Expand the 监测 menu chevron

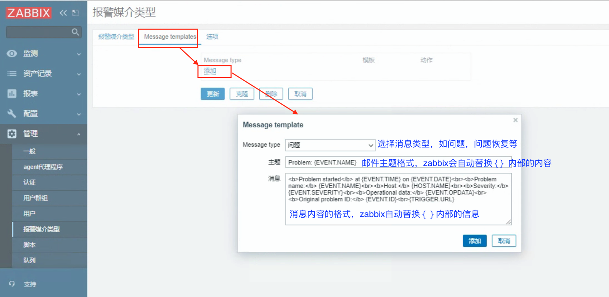(x=79, y=54)
